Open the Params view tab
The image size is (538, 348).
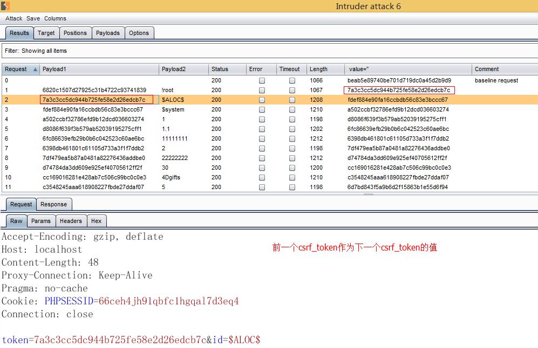[x=40, y=221]
